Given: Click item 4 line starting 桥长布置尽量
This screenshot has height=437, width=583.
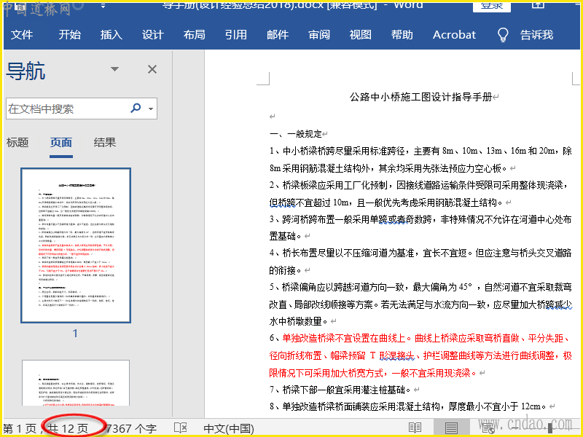Looking at the screenshot, I should tap(420, 253).
